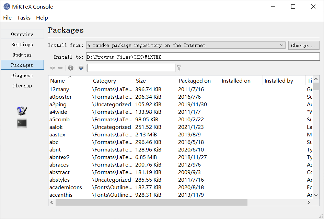Sort by the Size column header
The width and height of the screenshot is (324, 219).
click(155, 81)
